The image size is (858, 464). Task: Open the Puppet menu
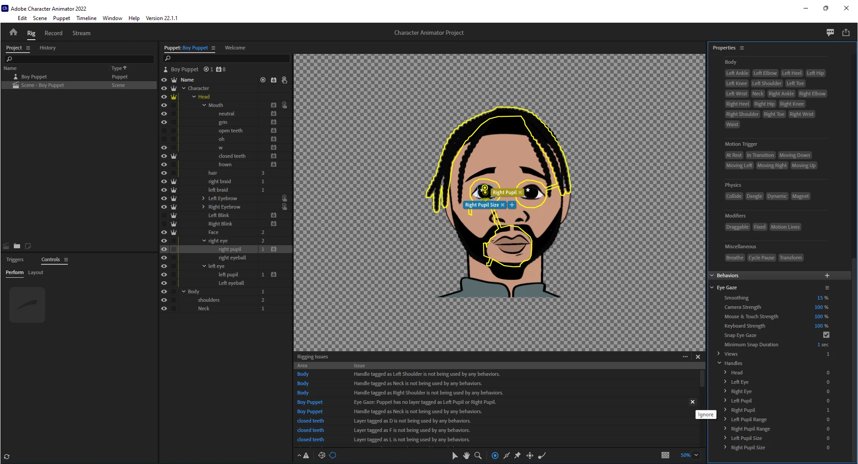62,18
